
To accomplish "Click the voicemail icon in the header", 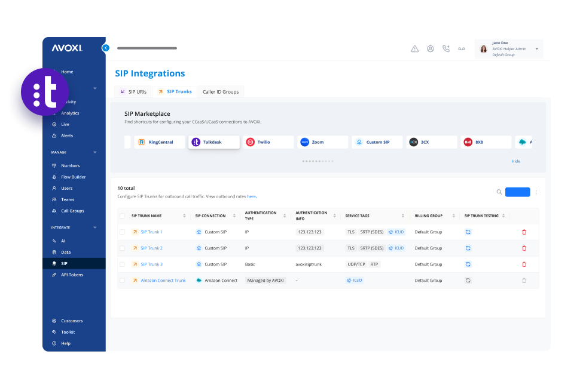I will pos(462,48).
